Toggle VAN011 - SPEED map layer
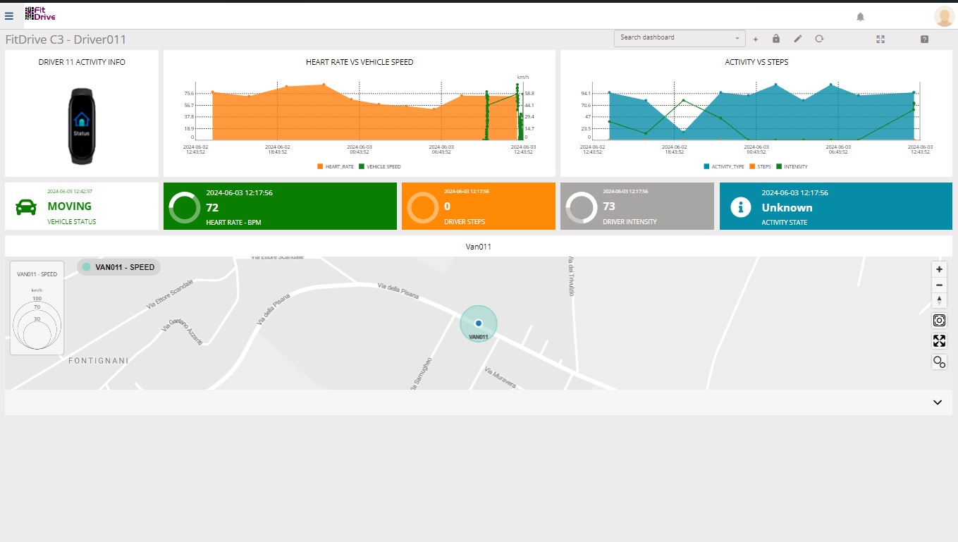 [x=118, y=267]
